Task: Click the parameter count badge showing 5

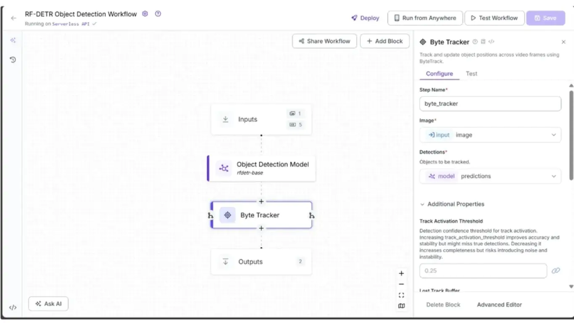Action: 295,124
